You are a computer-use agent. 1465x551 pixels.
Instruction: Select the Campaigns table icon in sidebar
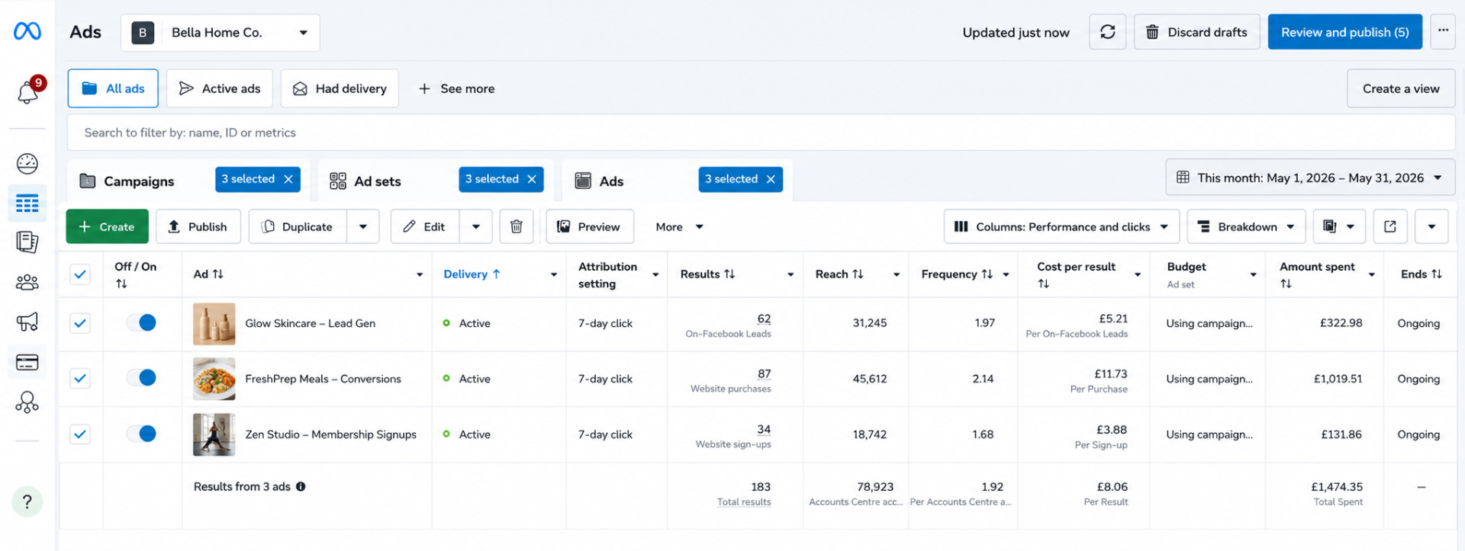pyautogui.click(x=27, y=203)
